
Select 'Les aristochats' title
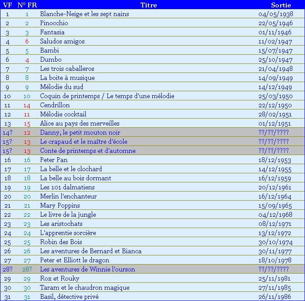click(61, 224)
